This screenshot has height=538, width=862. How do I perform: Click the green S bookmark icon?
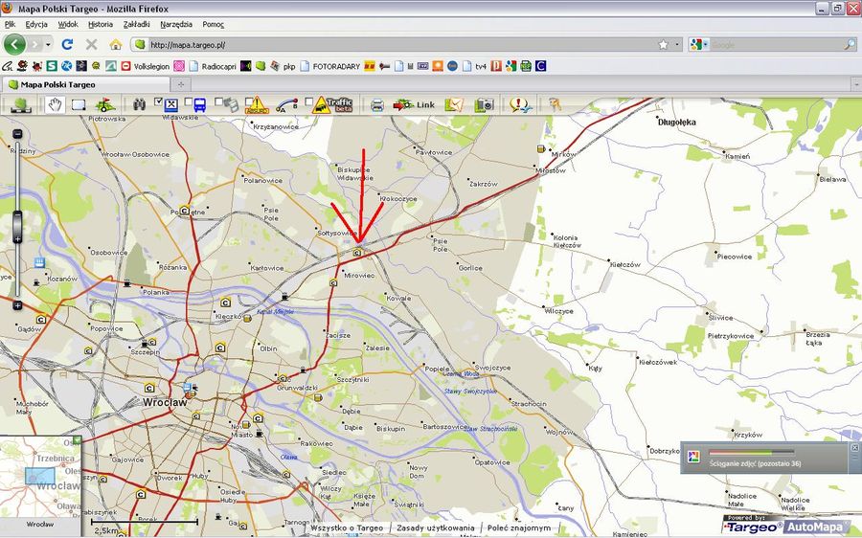click(52, 66)
